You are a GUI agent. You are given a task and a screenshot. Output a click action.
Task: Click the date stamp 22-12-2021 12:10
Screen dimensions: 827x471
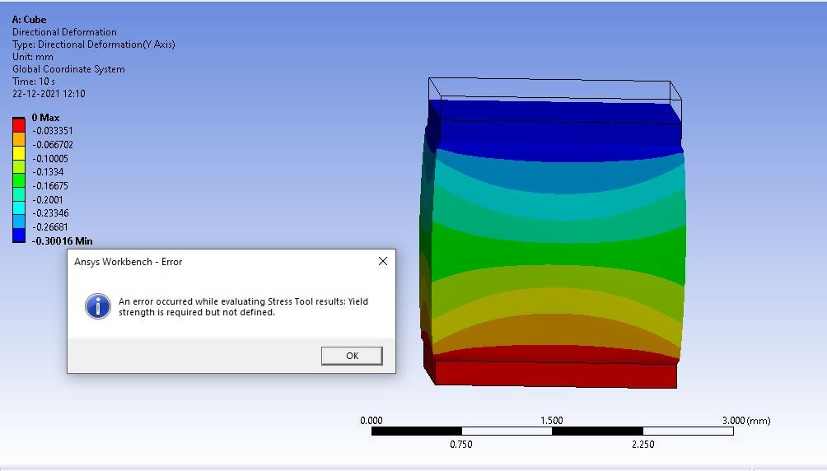[49, 93]
